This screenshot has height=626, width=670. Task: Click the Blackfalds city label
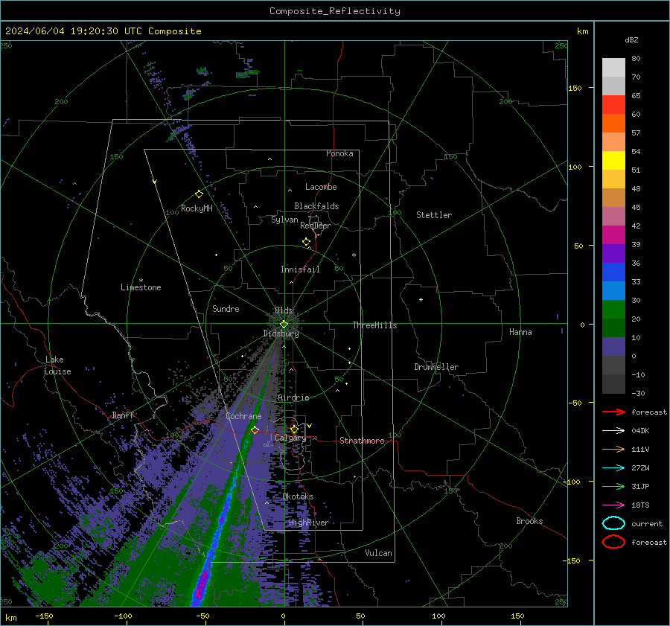pyautogui.click(x=316, y=206)
